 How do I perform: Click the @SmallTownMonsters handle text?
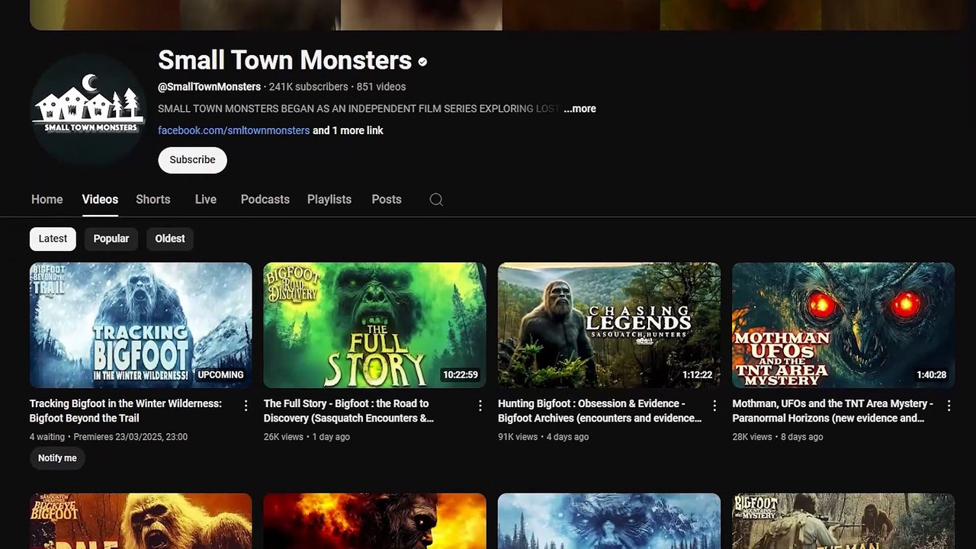click(209, 87)
